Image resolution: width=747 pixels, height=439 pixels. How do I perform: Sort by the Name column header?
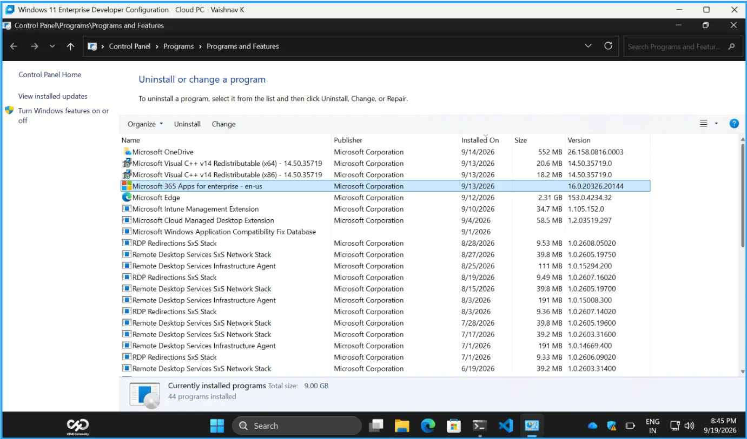[x=131, y=140]
